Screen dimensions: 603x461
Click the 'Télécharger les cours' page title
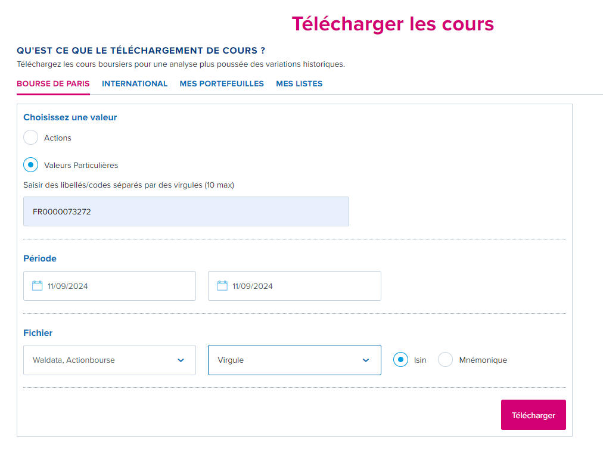point(393,24)
